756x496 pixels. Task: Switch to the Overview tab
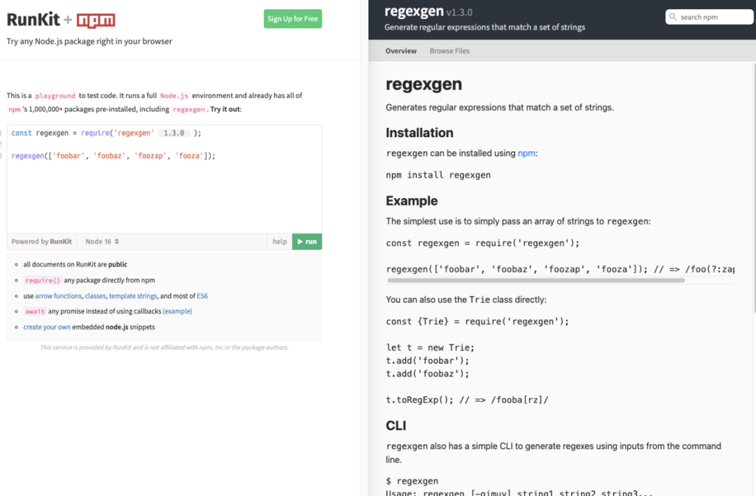point(400,50)
